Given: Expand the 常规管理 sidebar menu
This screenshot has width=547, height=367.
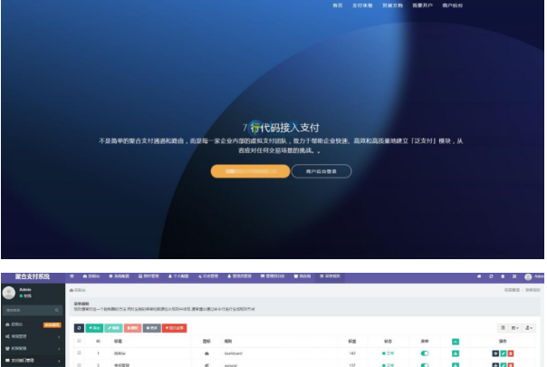Looking at the screenshot, I should [x=33, y=336].
